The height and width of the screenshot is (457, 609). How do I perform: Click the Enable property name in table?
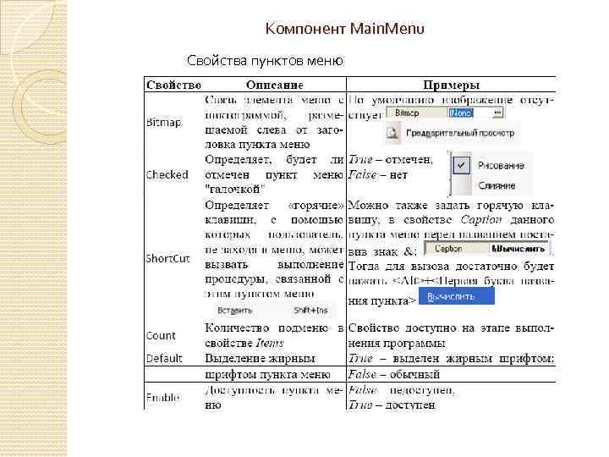[162, 397]
